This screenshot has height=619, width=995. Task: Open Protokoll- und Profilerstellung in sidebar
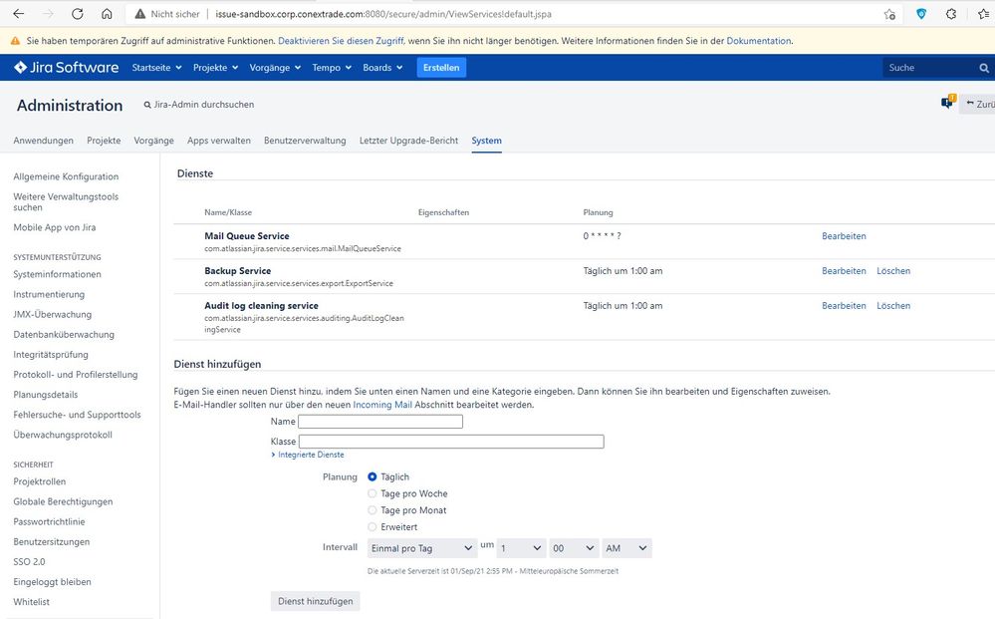[x=76, y=375]
